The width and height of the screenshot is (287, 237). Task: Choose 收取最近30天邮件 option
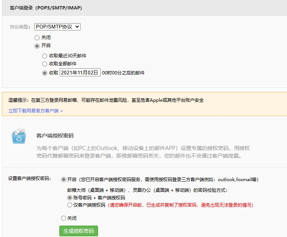(44, 56)
